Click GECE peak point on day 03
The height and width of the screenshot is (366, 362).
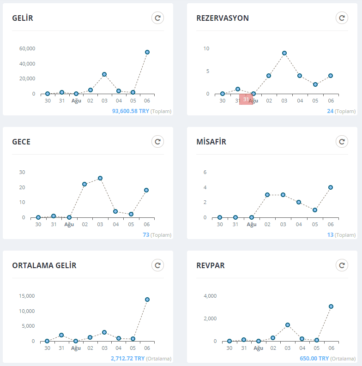tap(100, 178)
